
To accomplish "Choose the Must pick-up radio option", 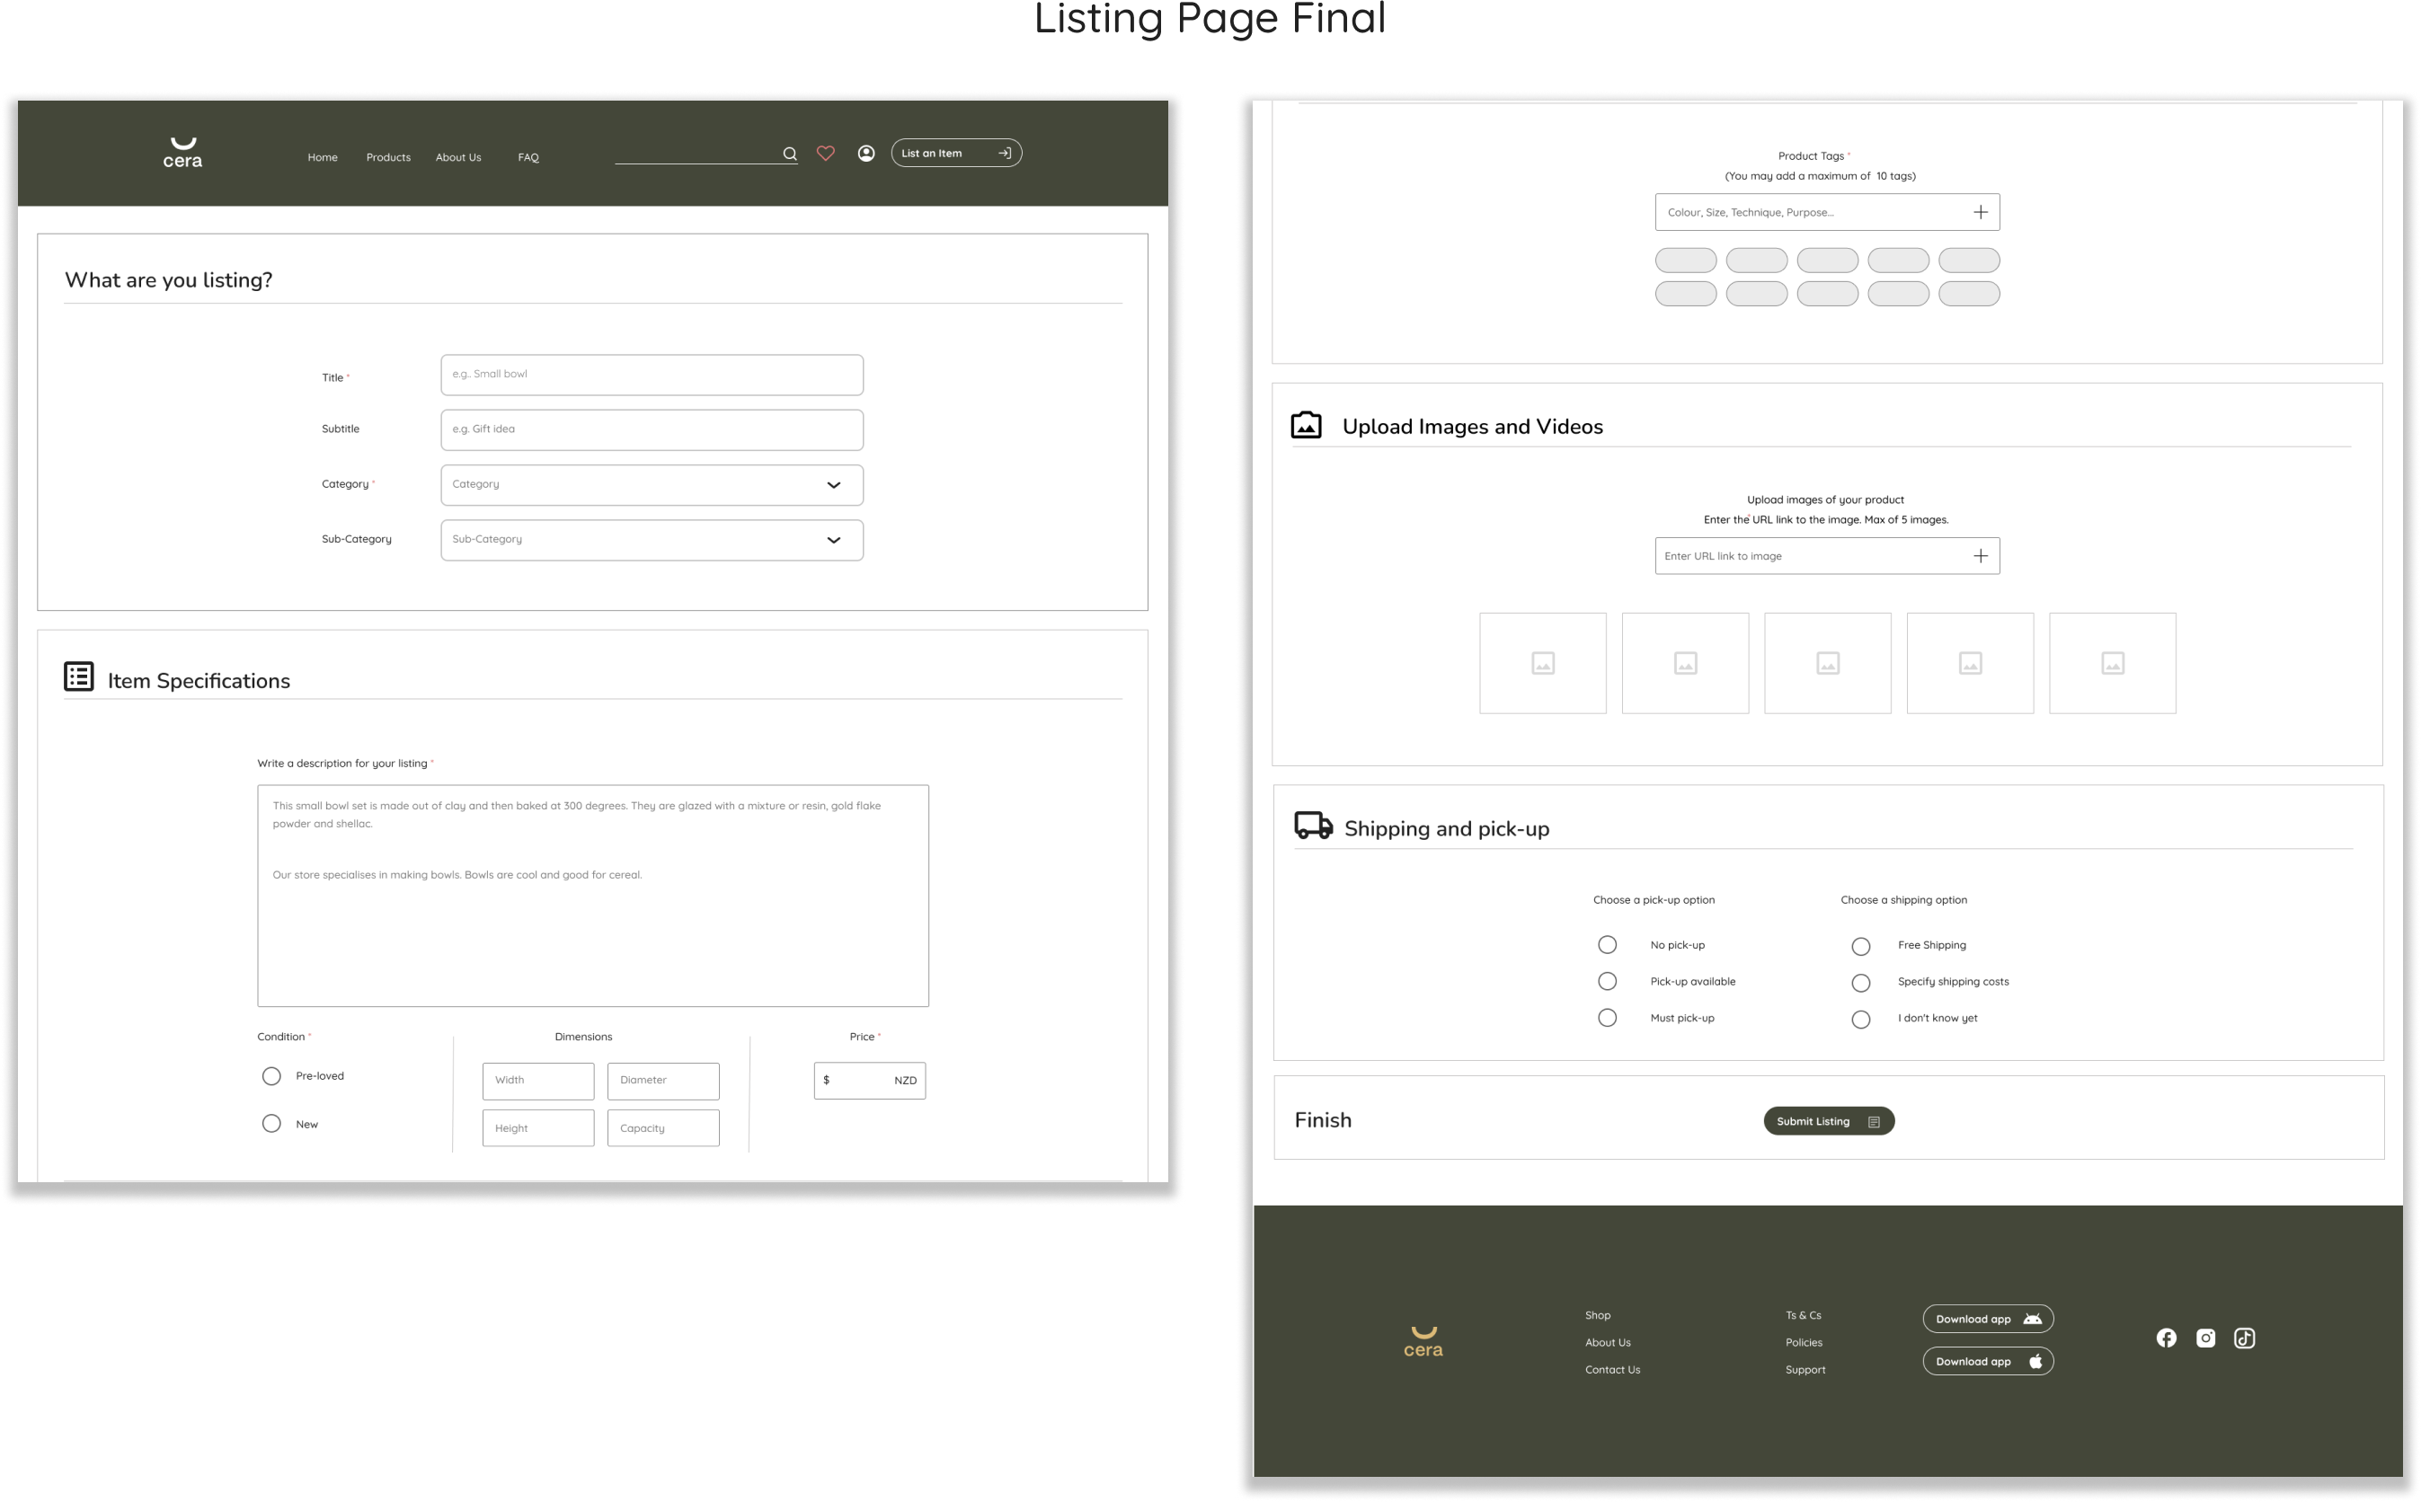I will 1608,1018.
